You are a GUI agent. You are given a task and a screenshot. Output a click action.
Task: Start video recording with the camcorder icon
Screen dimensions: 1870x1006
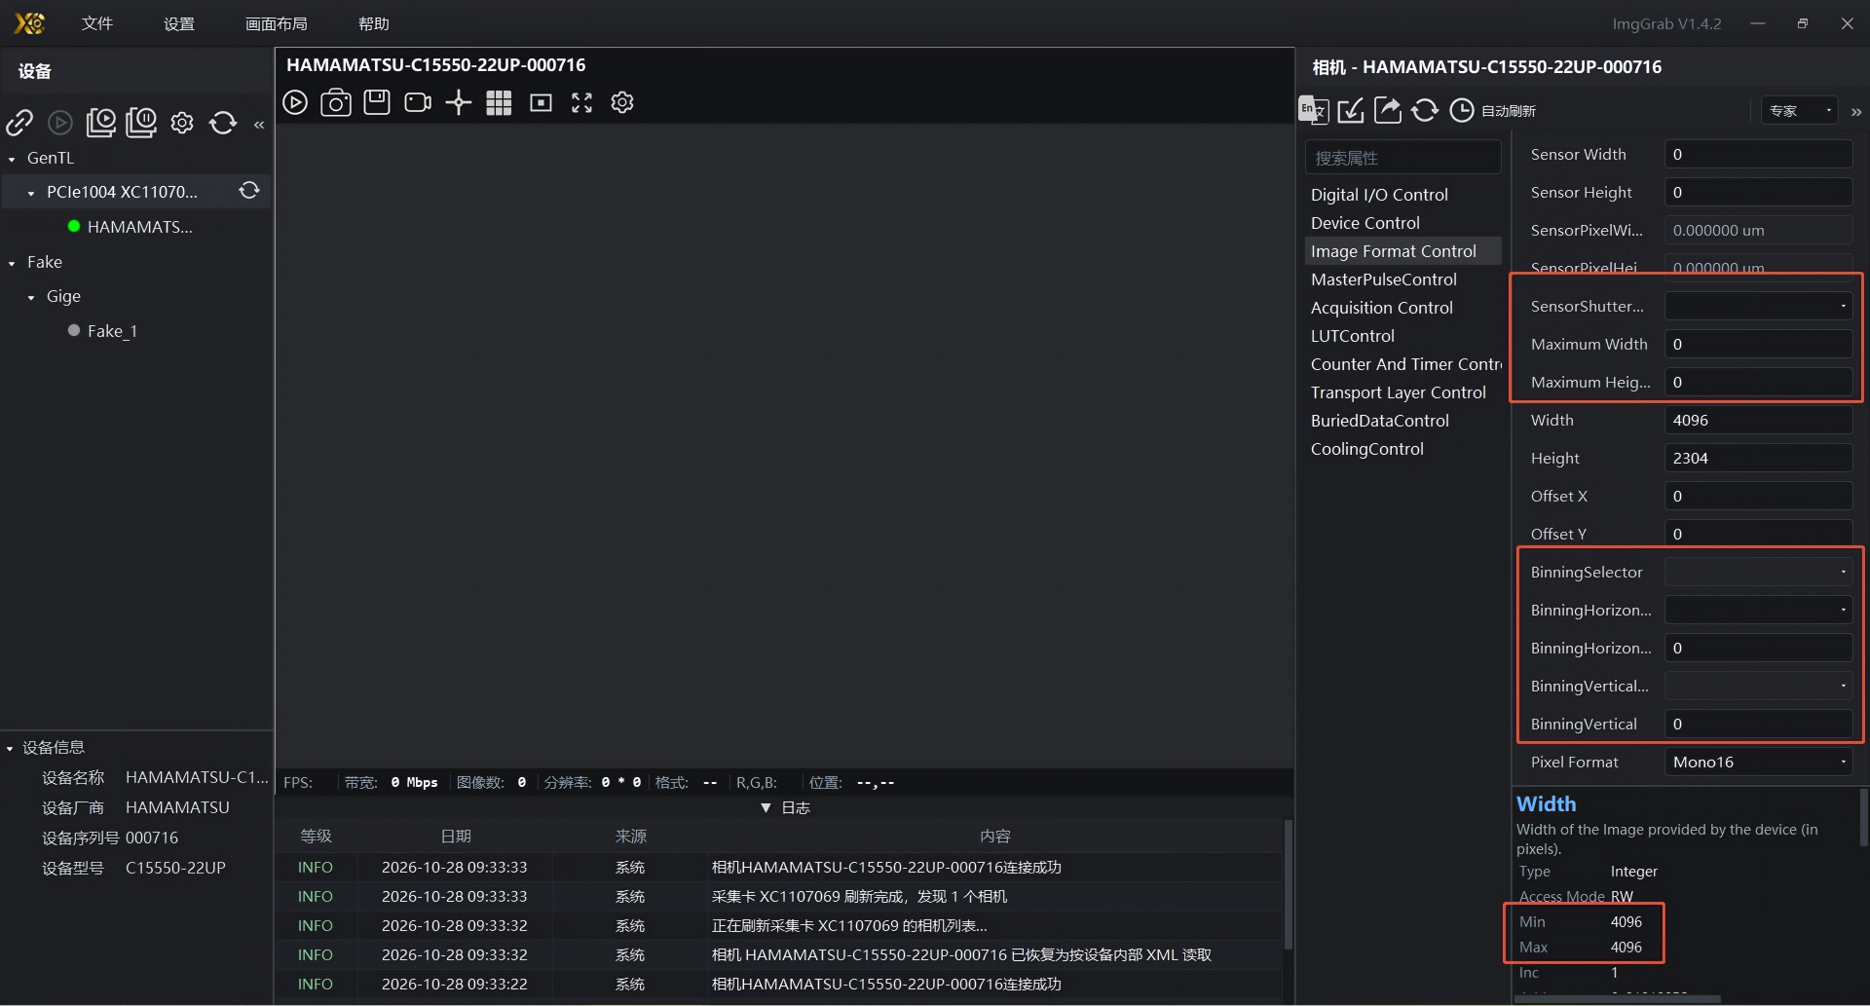pos(418,102)
